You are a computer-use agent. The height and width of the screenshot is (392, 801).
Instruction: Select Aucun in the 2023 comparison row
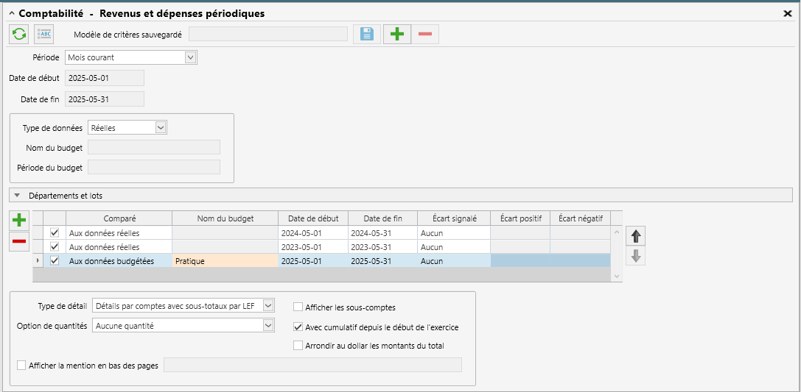tap(454, 246)
